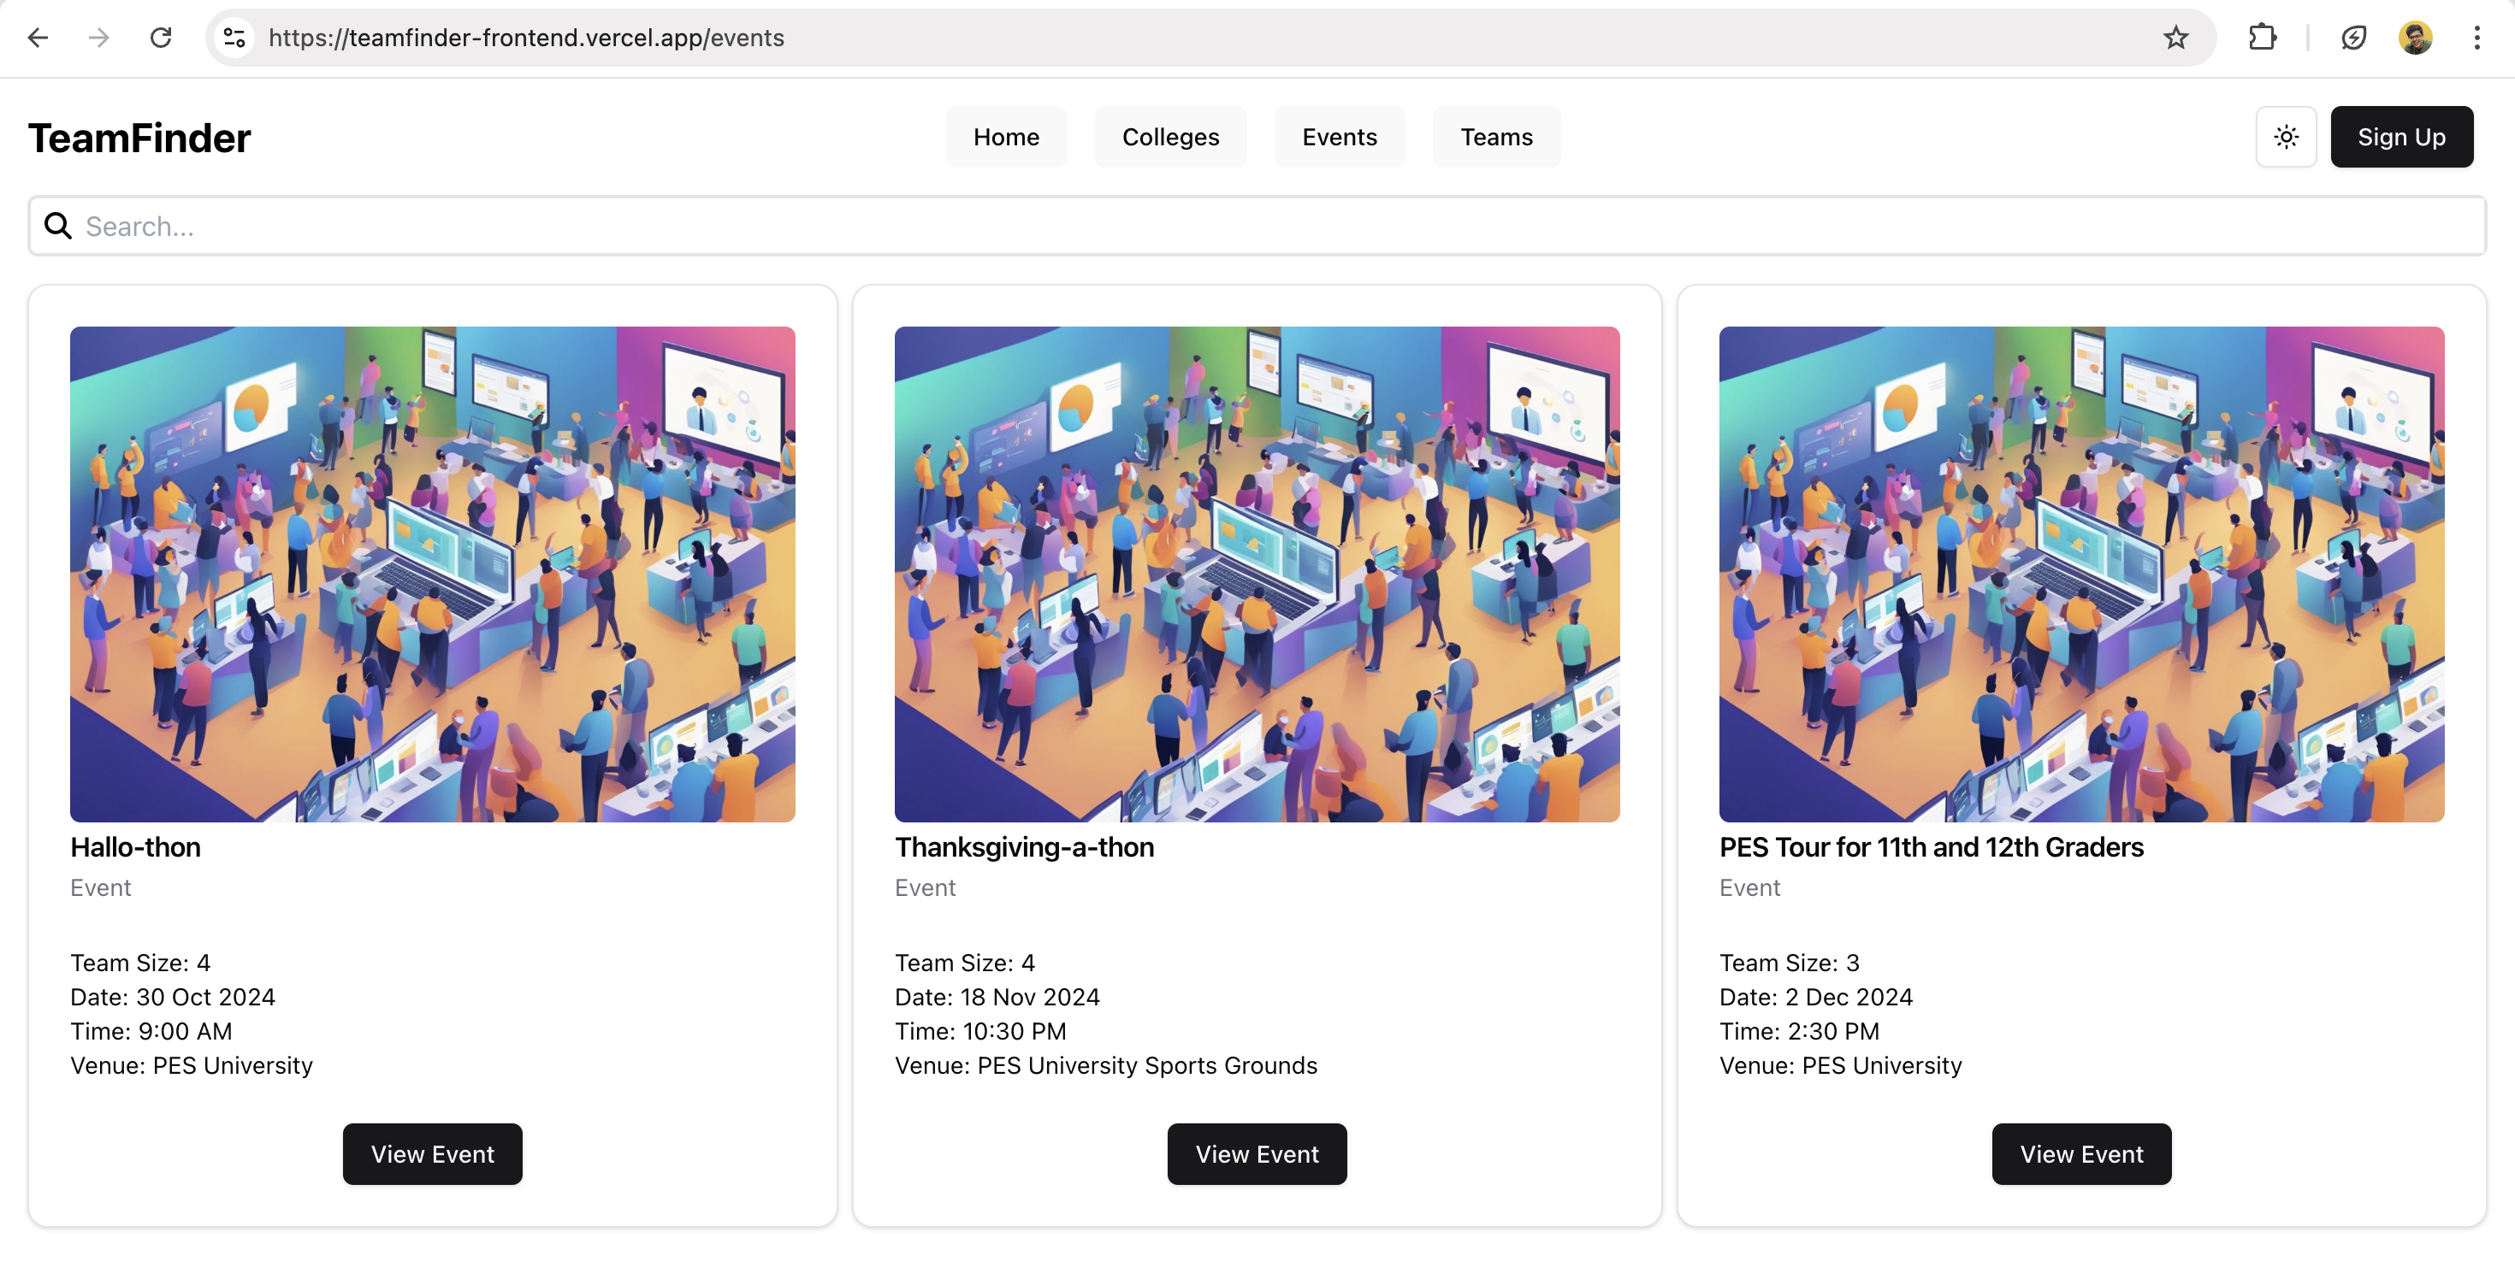Screen dimensions: 2515x1261
Task: Reload the page with refresh icon
Action: coord(161,37)
